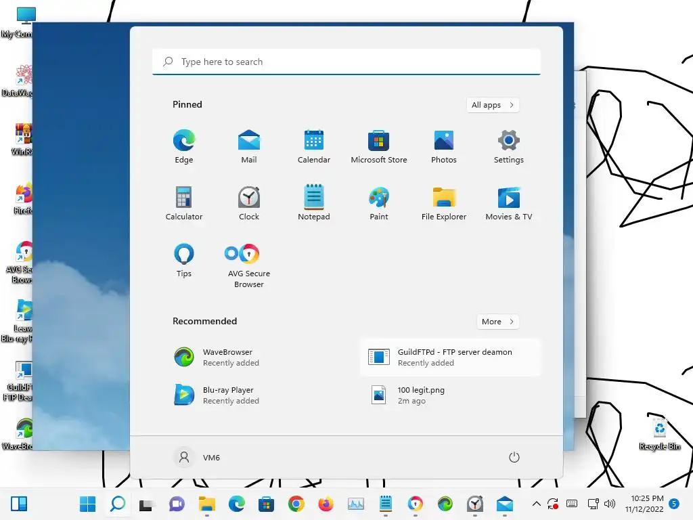Screen dimensions: 693x520
Task: Open Task View on the taskbar
Action: pos(146,504)
